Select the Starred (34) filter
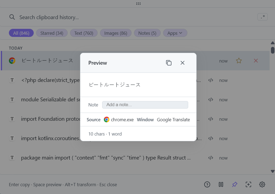This screenshot has width=275, height=194. tap(52, 33)
